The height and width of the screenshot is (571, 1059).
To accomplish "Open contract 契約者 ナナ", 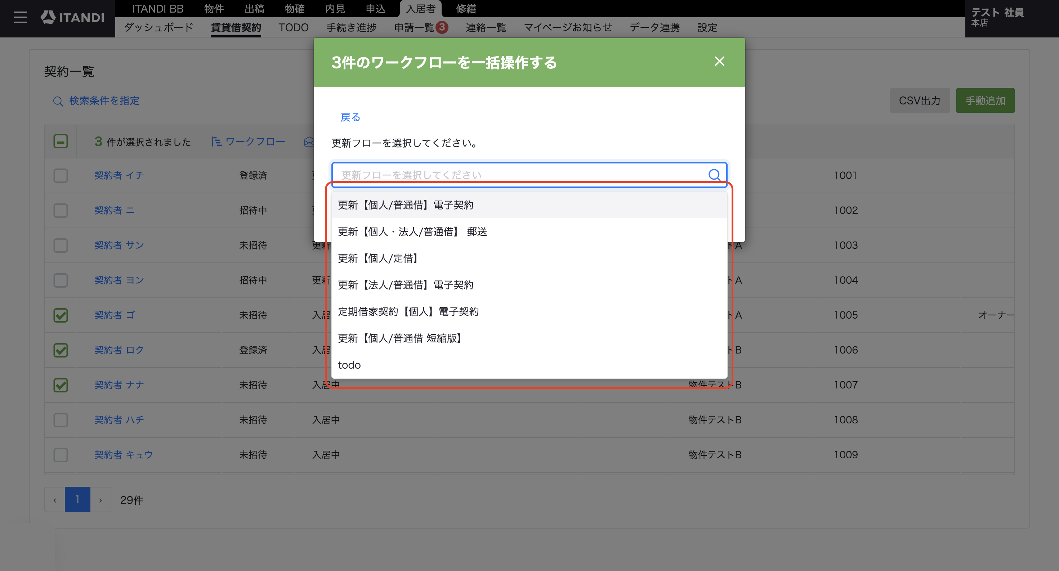I will (x=119, y=385).
